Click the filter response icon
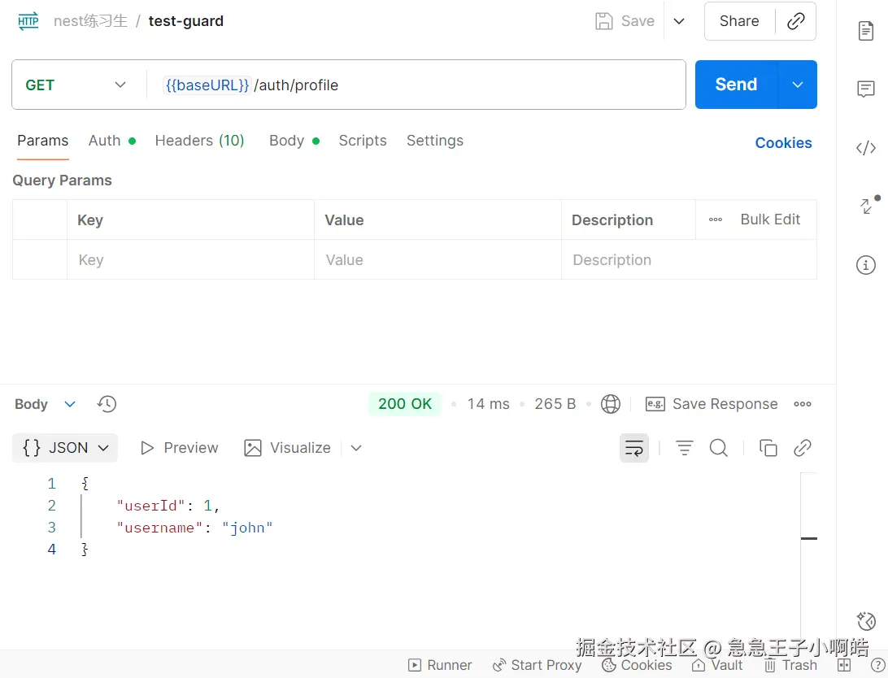 tap(684, 448)
